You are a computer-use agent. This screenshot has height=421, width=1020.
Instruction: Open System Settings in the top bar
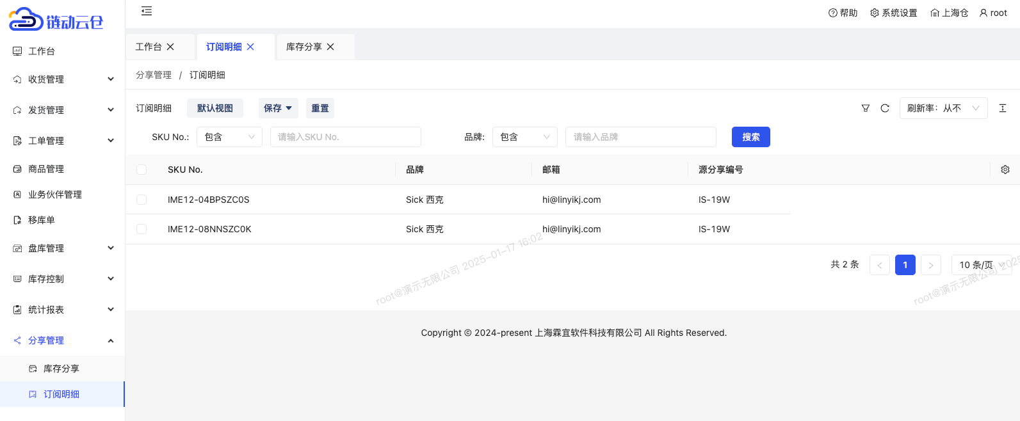pos(894,13)
